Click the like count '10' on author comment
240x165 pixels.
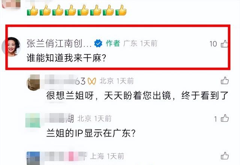[x=213, y=44]
